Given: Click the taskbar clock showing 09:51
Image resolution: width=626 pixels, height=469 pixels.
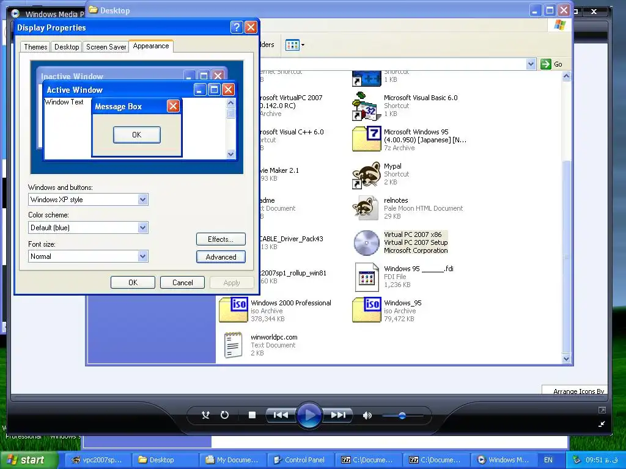Looking at the screenshot, I should point(602,460).
